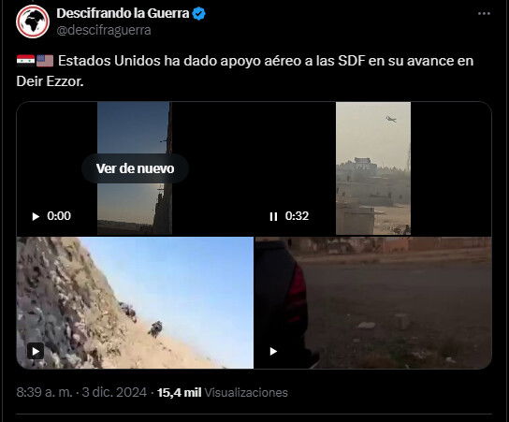This screenshot has height=422, width=509.
Task: Open the car and street video thumbnail
Action: (x=373, y=302)
